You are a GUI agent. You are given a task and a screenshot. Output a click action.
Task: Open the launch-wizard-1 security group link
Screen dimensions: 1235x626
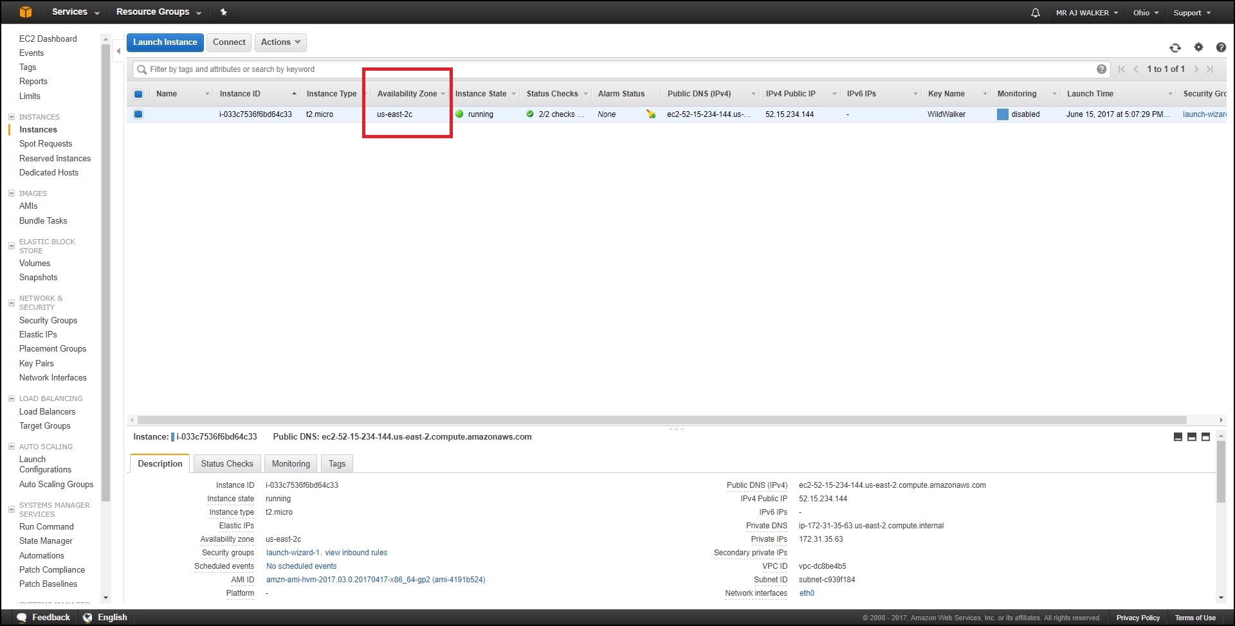(293, 553)
